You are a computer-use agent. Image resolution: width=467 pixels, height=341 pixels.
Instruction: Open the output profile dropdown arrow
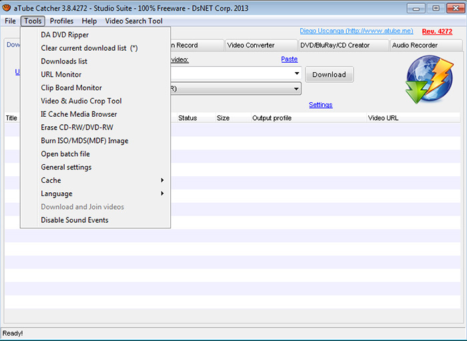[x=296, y=89]
